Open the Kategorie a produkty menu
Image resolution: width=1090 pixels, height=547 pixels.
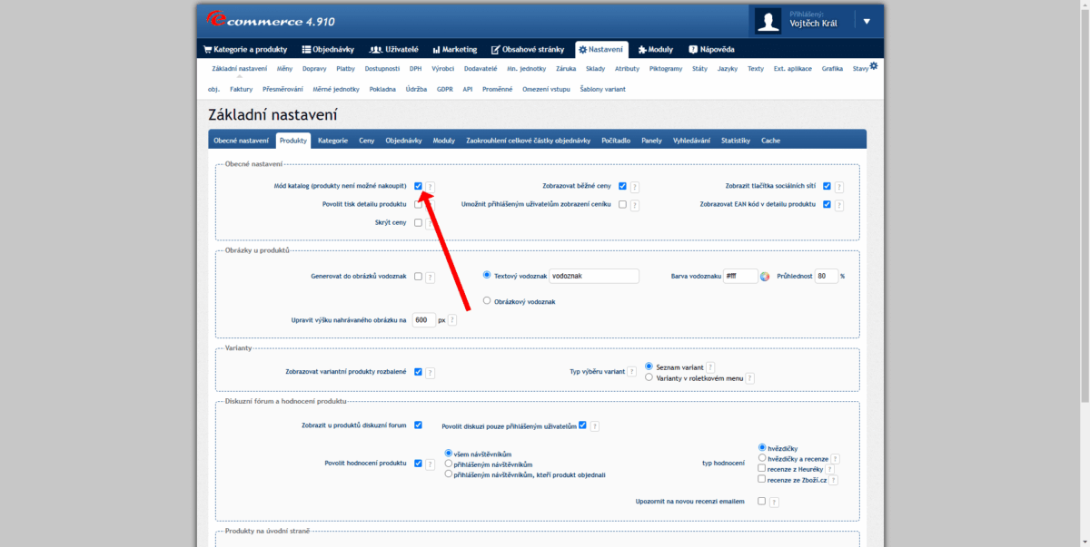pos(245,49)
